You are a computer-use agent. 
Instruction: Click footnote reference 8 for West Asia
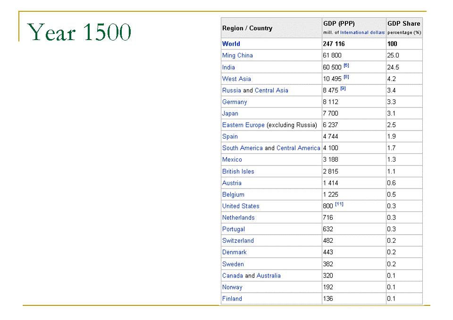pos(346,77)
